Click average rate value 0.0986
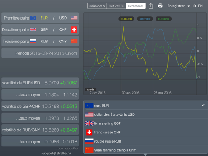The height and width of the screenshot is (156, 208). 52,142
